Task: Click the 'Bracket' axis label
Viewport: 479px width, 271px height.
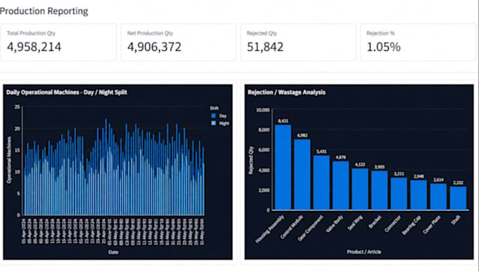Action: [375, 222]
